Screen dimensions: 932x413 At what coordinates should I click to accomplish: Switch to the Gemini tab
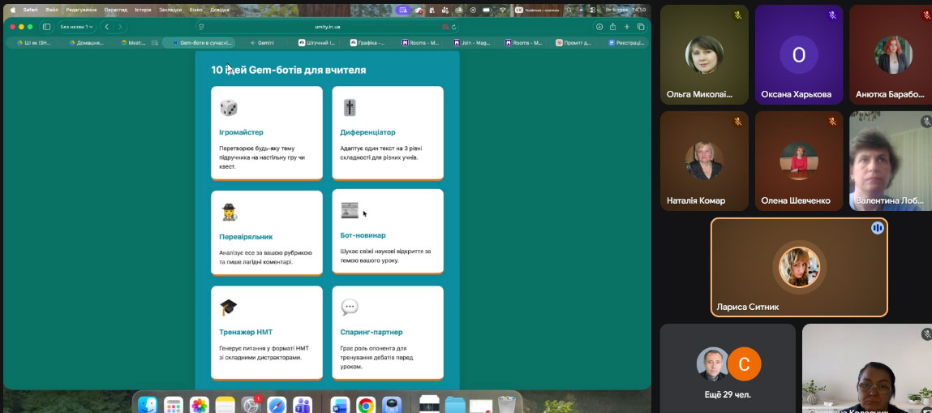262,43
